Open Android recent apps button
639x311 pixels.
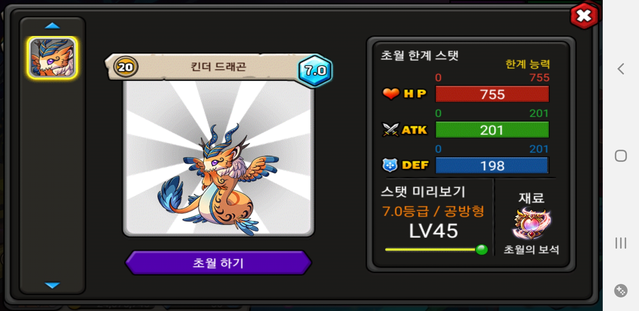coord(621,243)
